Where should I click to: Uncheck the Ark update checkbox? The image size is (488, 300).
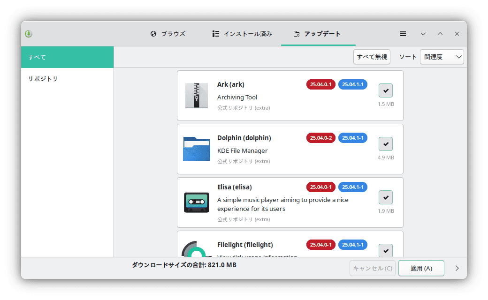point(386,90)
